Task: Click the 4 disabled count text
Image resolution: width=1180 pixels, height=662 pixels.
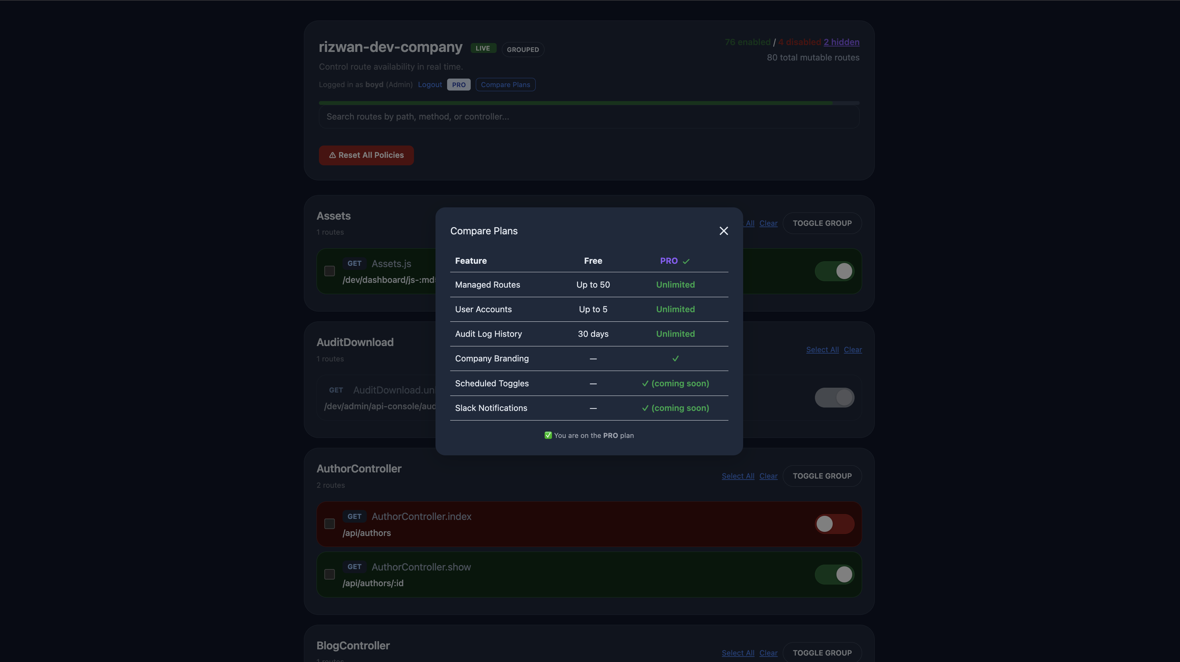Action: [x=799, y=42]
